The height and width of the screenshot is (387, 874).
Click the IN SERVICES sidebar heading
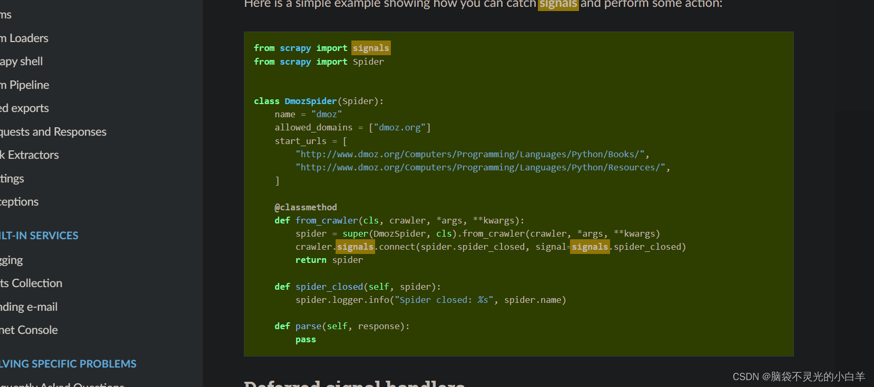point(39,236)
